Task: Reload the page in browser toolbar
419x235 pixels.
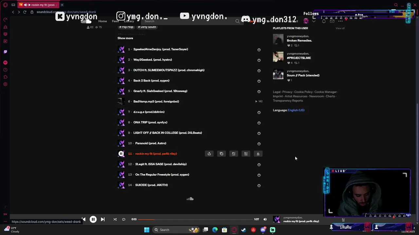Action: pyautogui.click(x=25, y=12)
